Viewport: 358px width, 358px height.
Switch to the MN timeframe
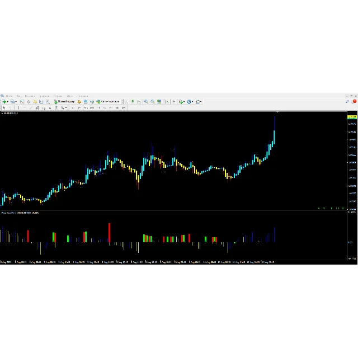[124, 108]
